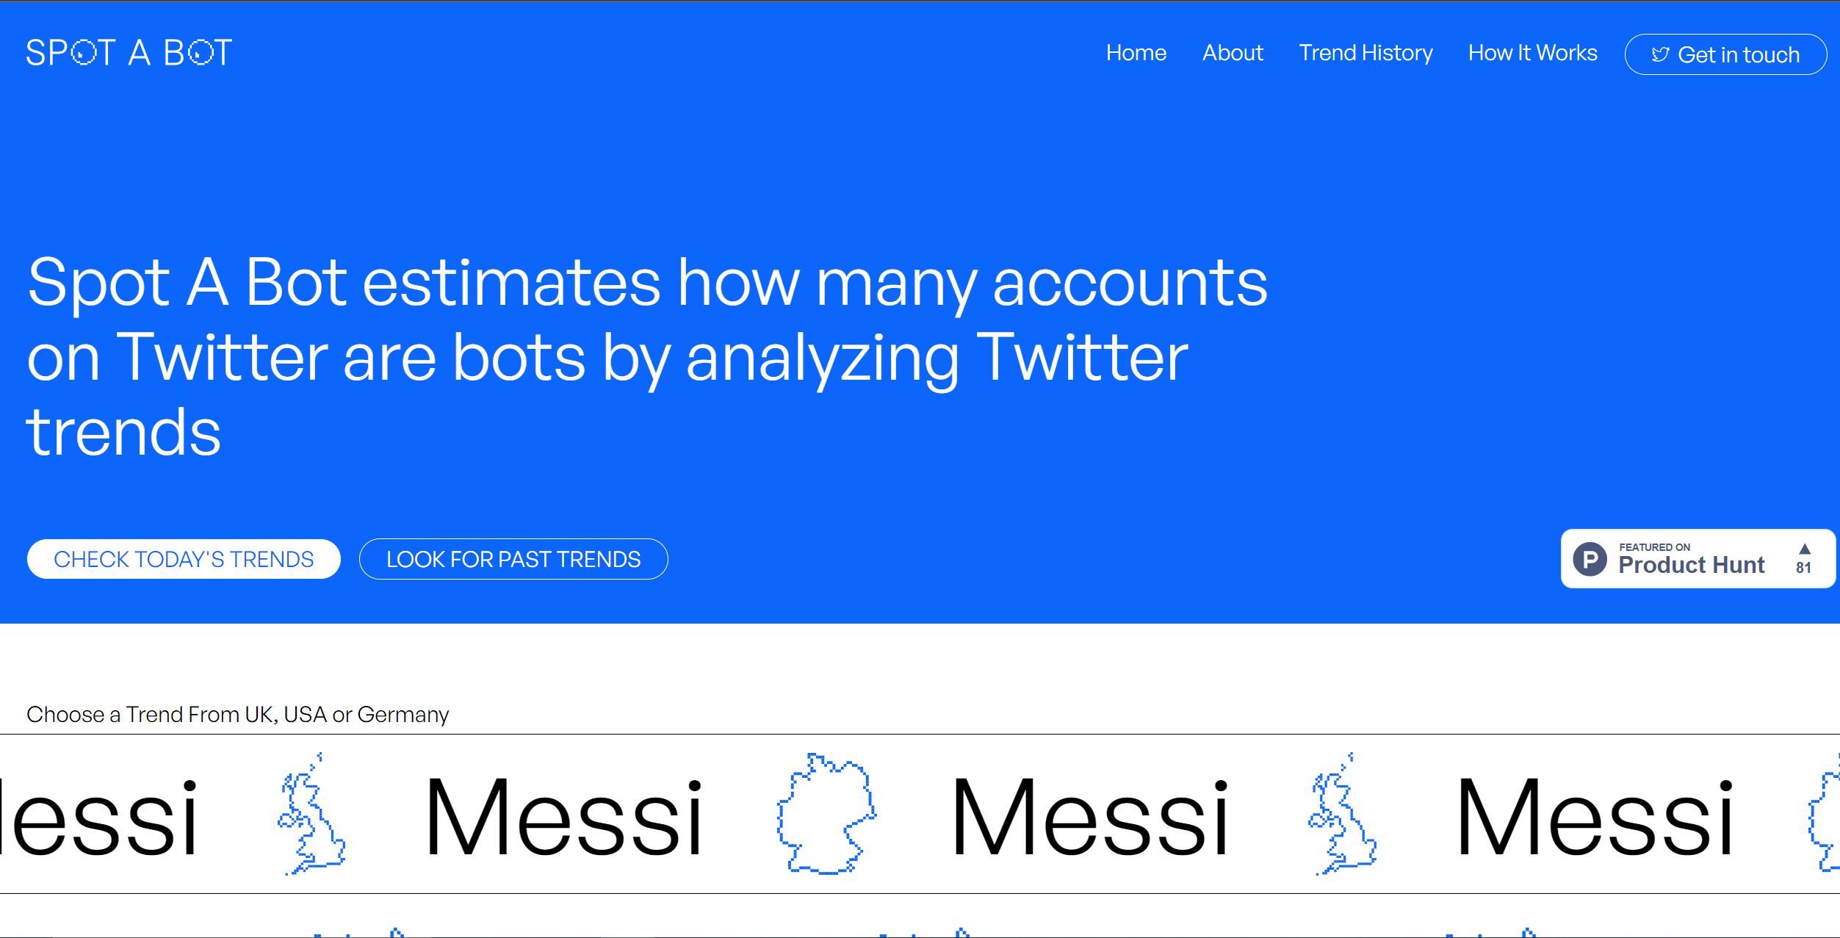Click the LOOK FOR PAST TRENDS button

tap(513, 559)
